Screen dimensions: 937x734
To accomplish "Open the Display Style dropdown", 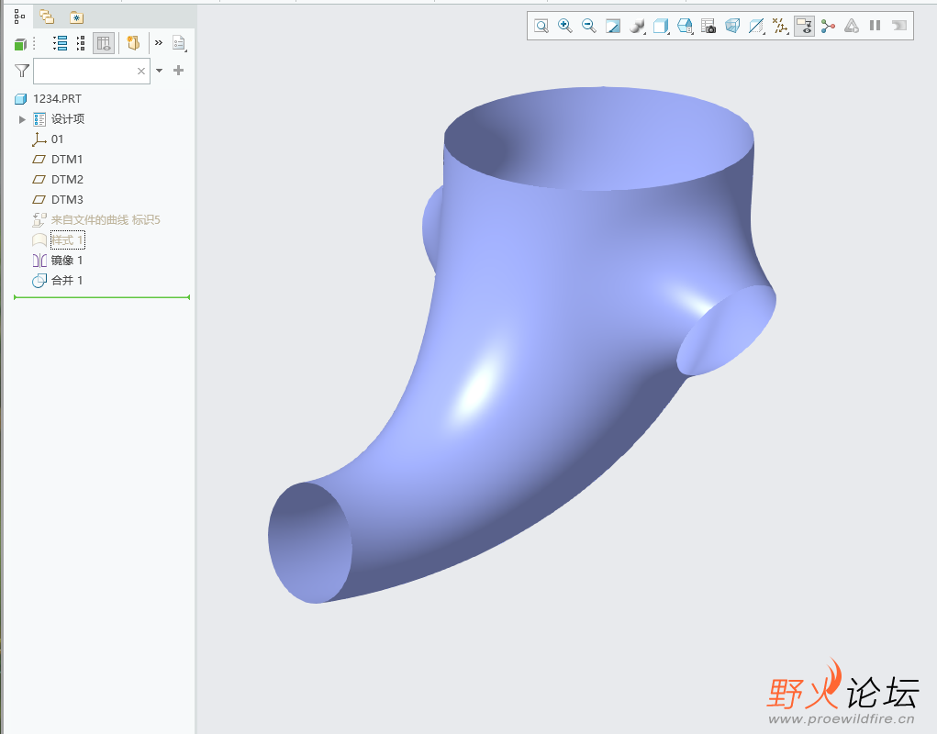I will pyautogui.click(x=638, y=27).
